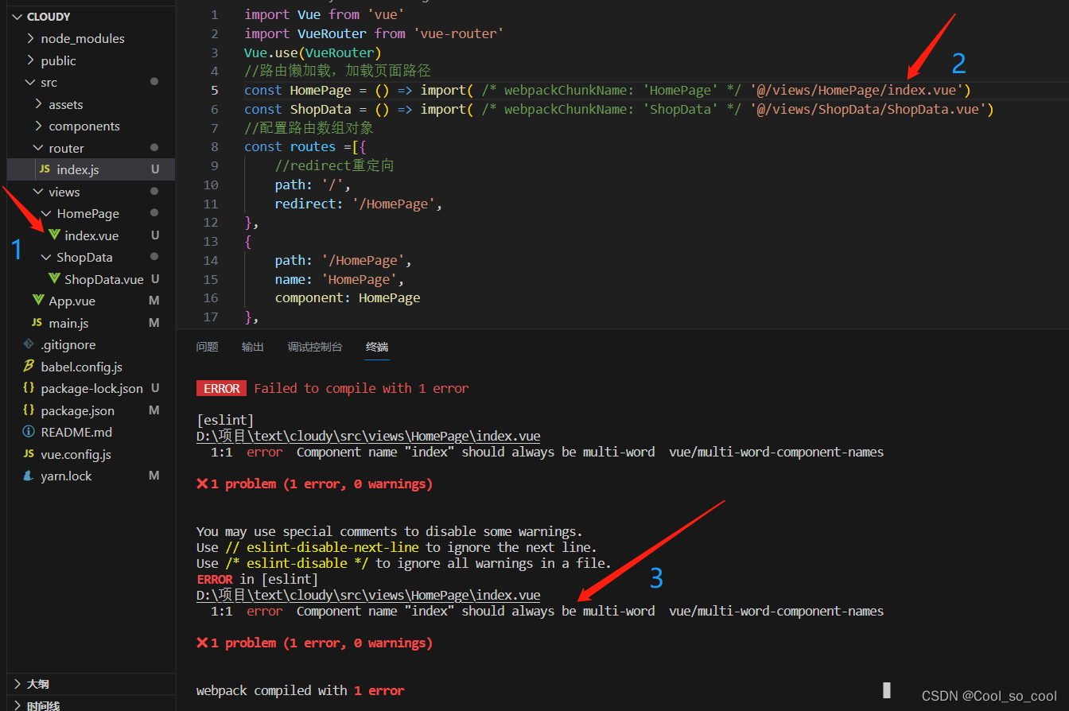Screen dimensions: 1069x711
Task: Click the JSON braces icon beside package.json
Action: pyautogui.click(x=29, y=410)
